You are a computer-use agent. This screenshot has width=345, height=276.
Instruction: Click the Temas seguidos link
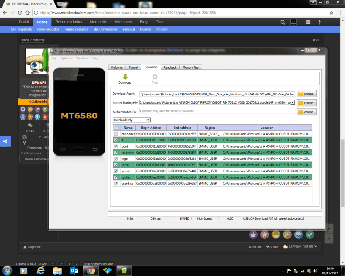(76, 29)
